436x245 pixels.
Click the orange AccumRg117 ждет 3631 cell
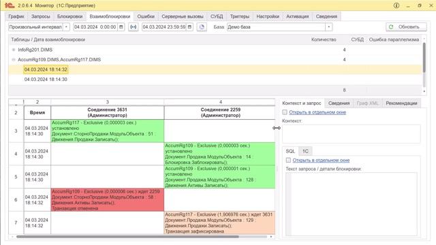coord(219,223)
